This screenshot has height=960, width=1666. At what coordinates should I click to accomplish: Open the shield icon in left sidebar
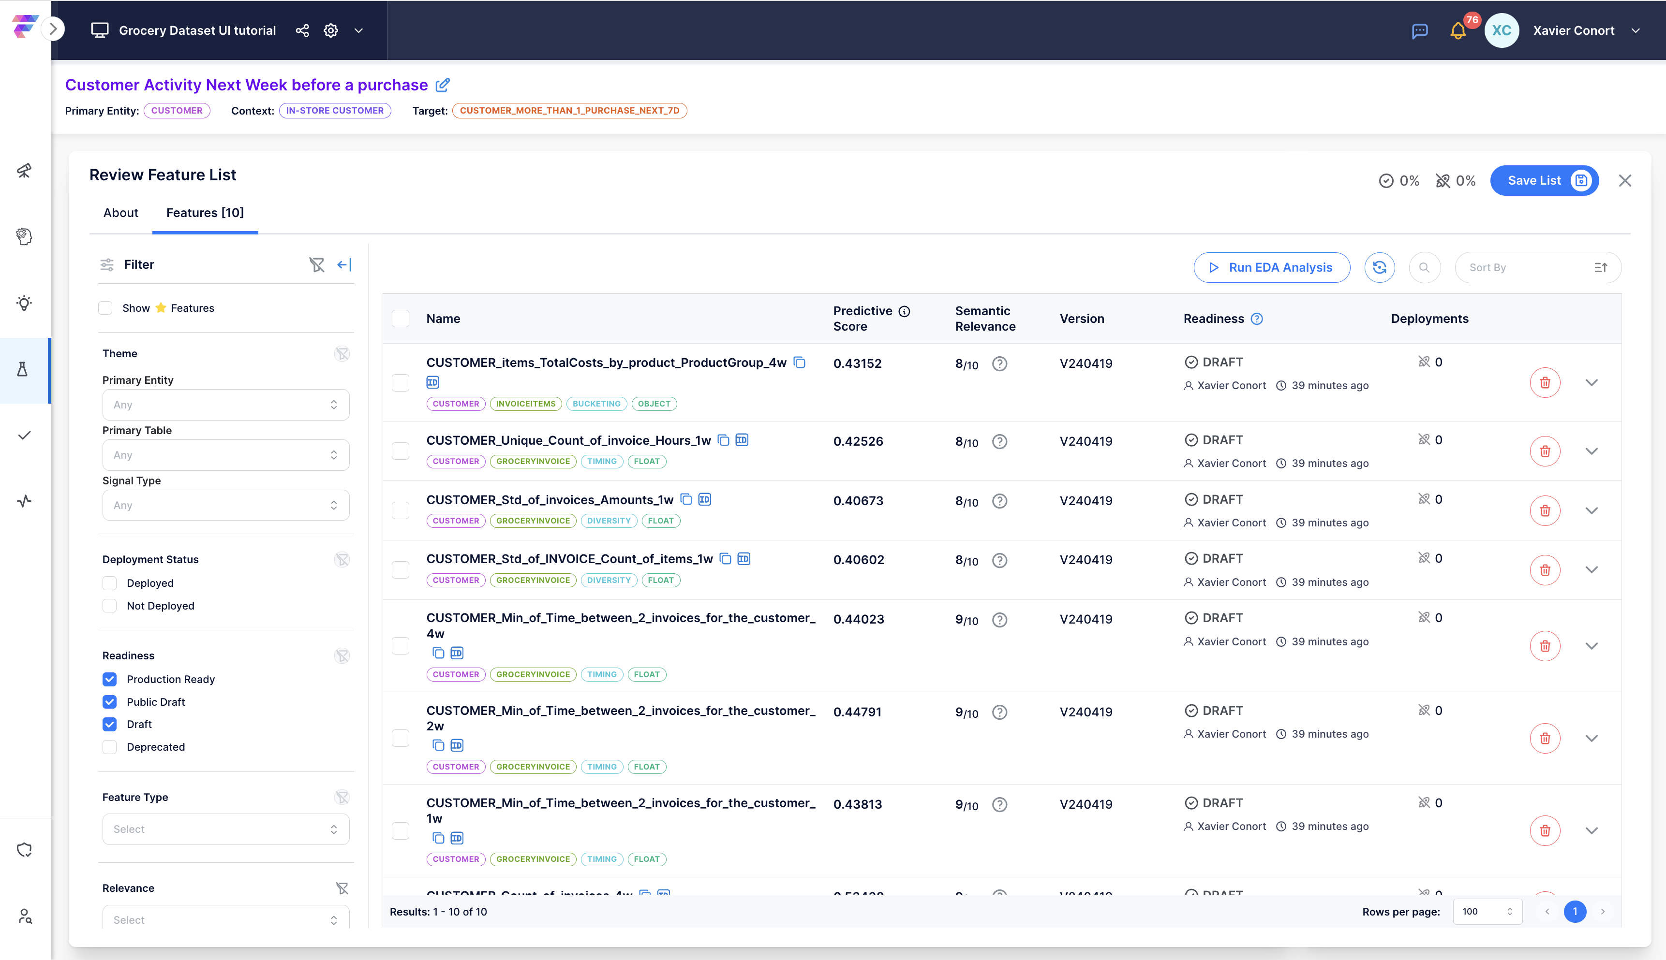click(24, 850)
